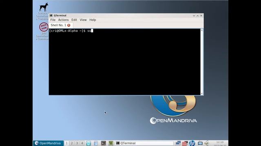This screenshot has width=261, height=146.
Task: Select QTerminal task in taskbar
Action: coord(144,143)
